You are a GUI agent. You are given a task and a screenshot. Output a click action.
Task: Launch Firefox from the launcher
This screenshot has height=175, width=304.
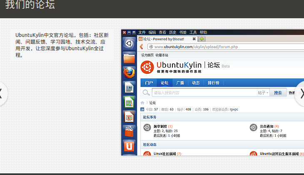[129, 73]
